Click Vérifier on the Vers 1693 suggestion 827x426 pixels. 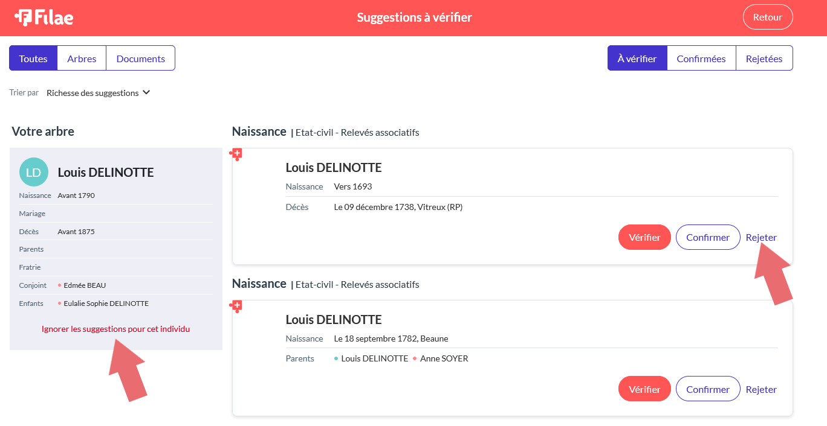[644, 237]
